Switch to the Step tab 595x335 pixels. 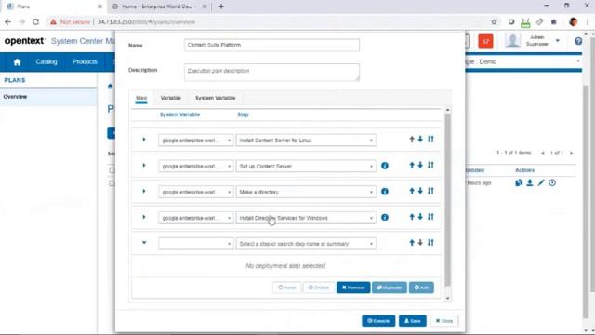141,98
